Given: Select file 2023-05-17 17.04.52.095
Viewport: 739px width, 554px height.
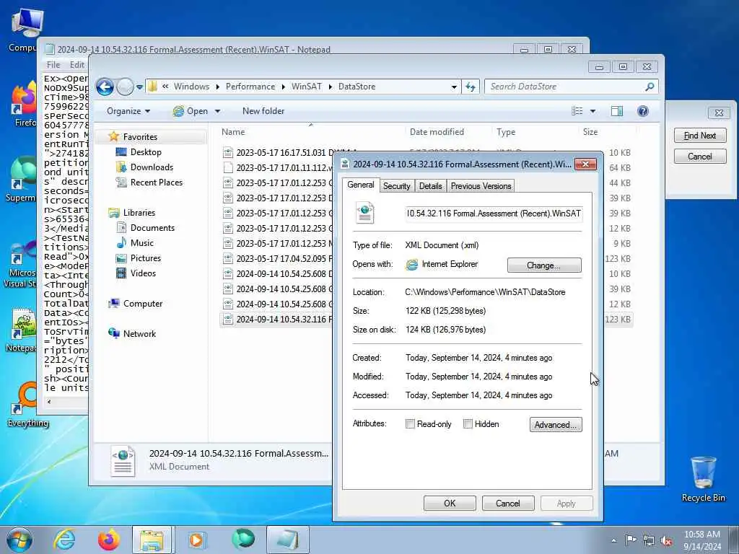Looking at the screenshot, I should [278, 259].
